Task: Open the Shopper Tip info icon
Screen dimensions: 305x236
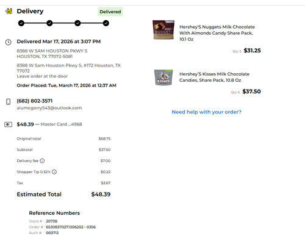Action: click(54, 172)
